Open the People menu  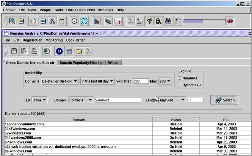coord(45,10)
